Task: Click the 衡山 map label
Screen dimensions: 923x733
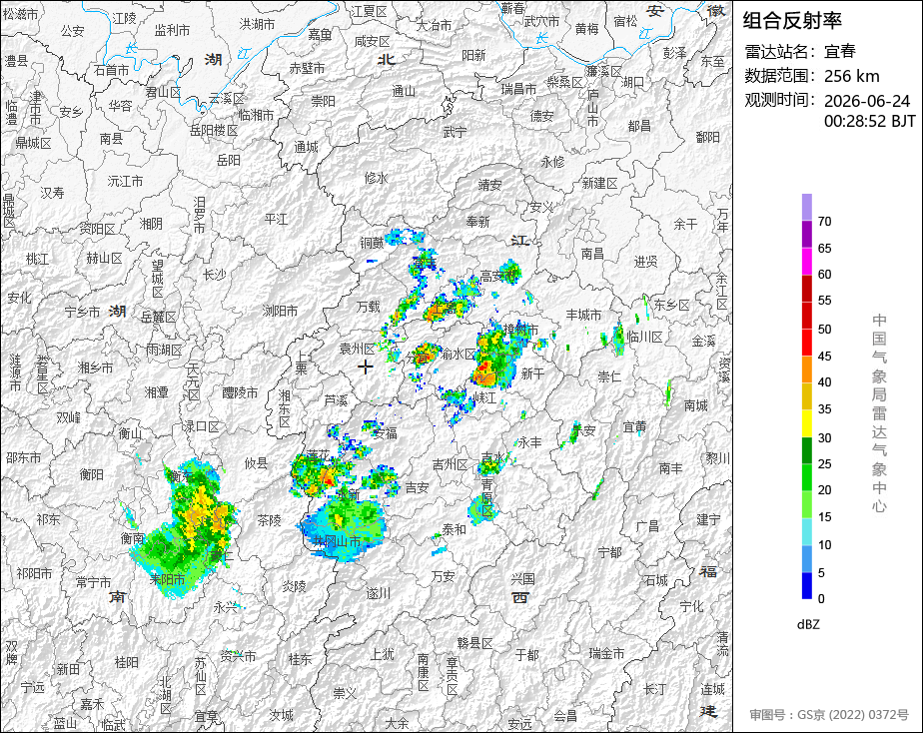Action: click(x=130, y=433)
